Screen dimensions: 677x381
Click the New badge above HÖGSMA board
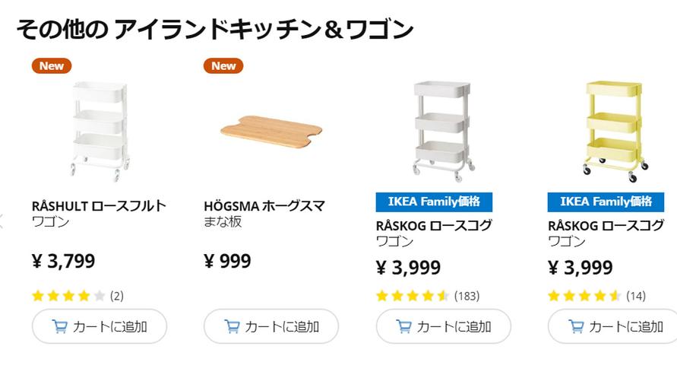pyautogui.click(x=223, y=66)
